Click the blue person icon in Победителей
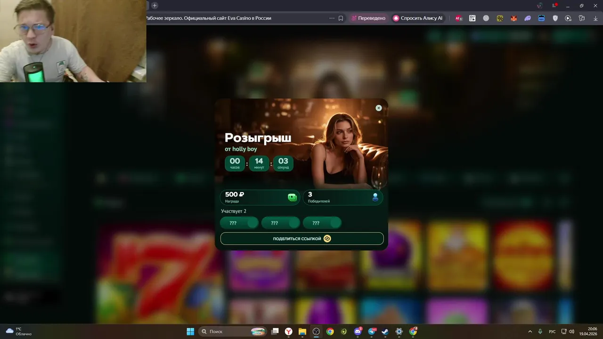The image size is (603, 339). coord(375,197)
